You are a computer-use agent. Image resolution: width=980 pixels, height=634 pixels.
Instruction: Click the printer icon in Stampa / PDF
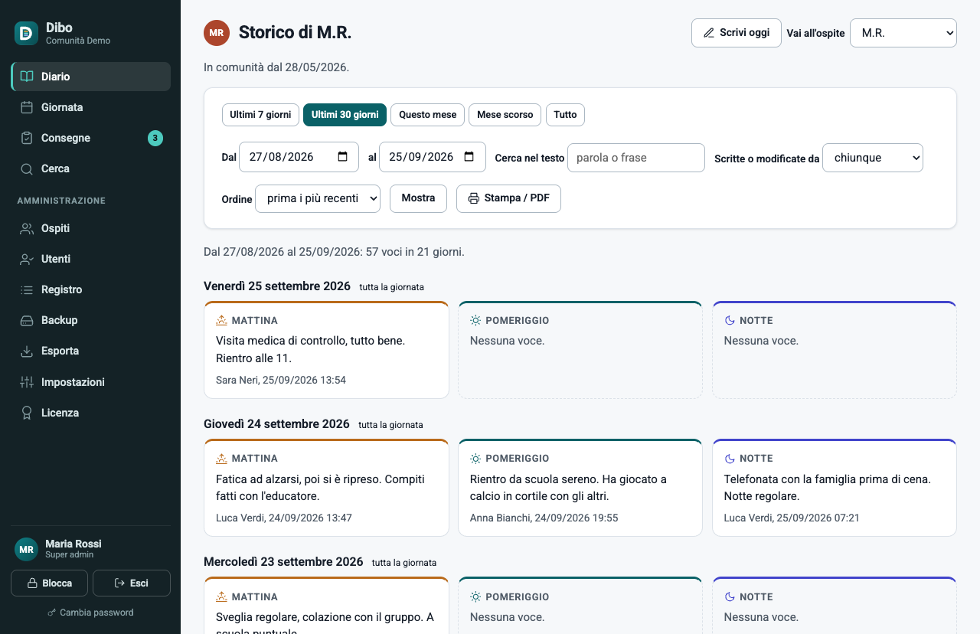474,198
